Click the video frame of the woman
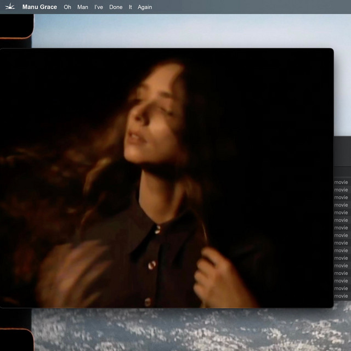 point(167,178)
